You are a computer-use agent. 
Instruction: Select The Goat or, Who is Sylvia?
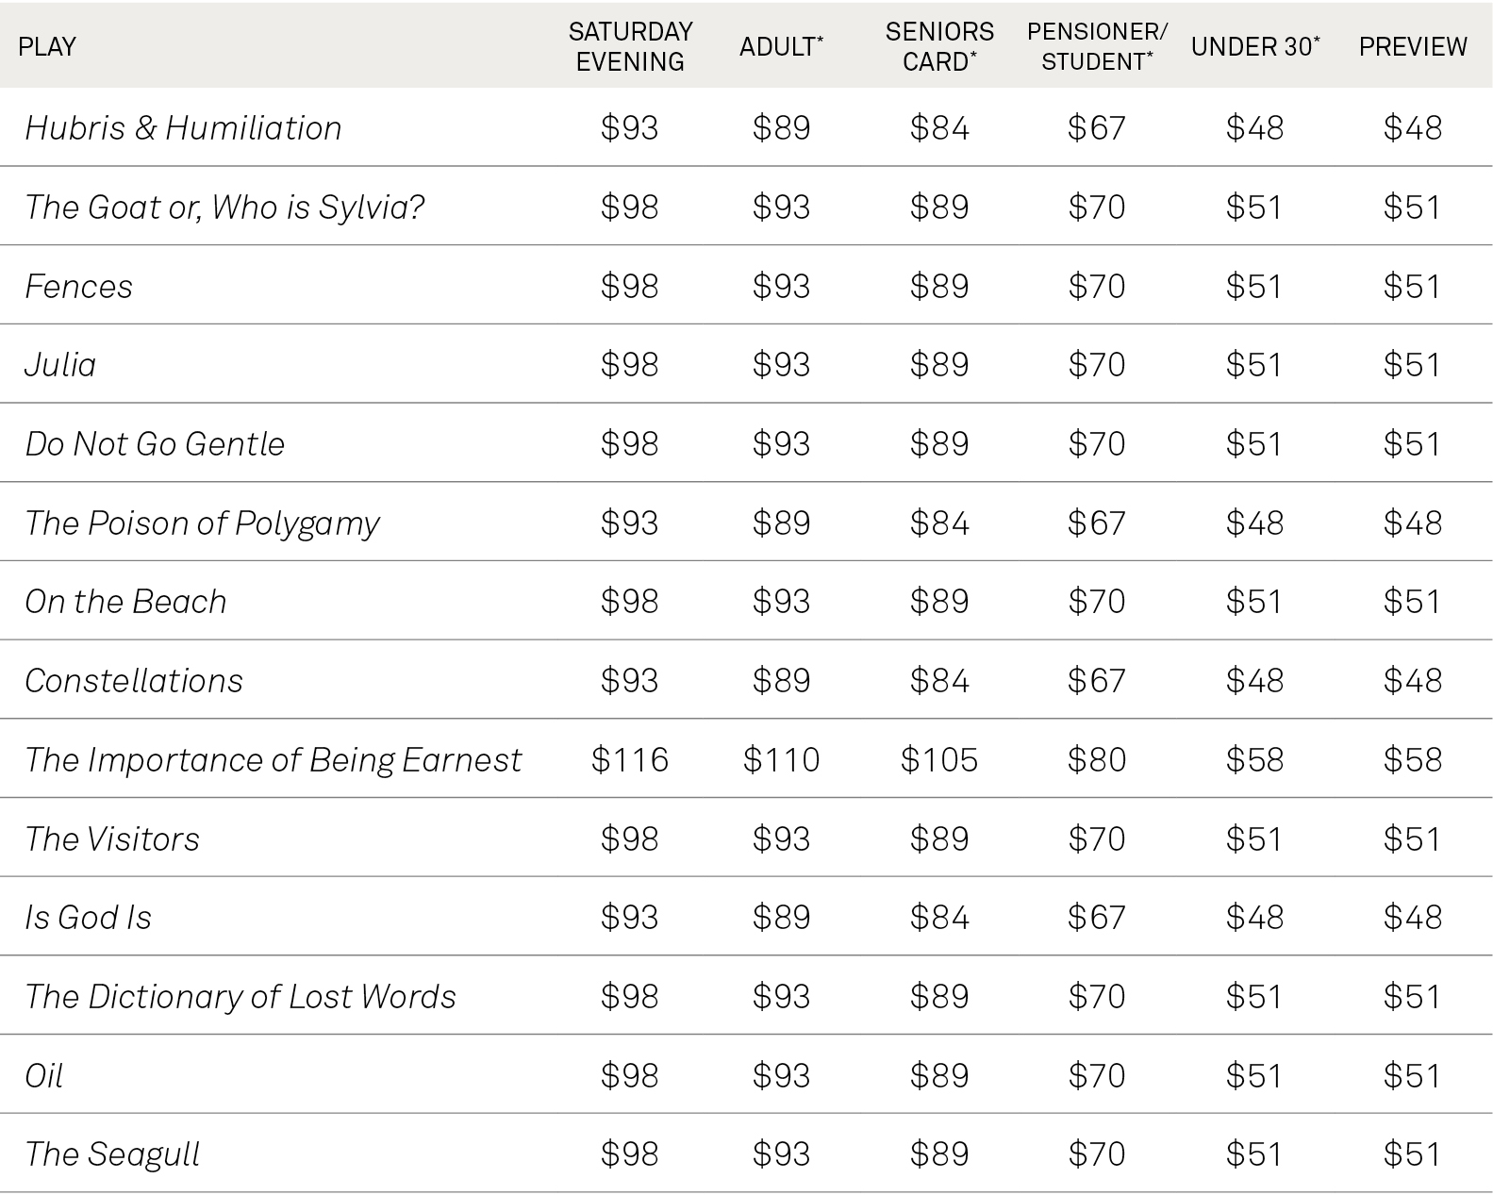coord(224,207)
